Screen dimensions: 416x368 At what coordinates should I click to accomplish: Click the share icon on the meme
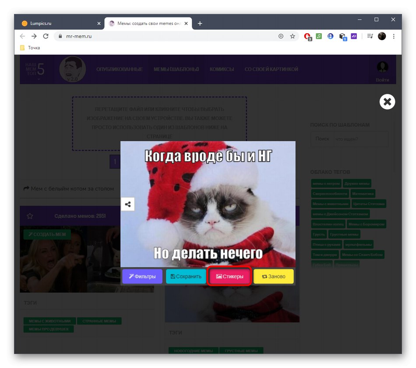[x=127, y=204]
